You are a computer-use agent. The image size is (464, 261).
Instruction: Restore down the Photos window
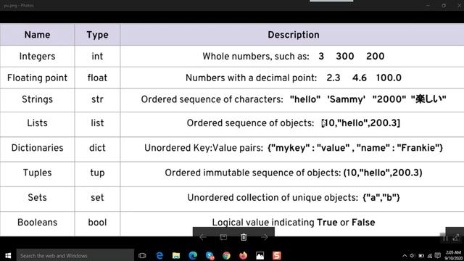point(444,5)
